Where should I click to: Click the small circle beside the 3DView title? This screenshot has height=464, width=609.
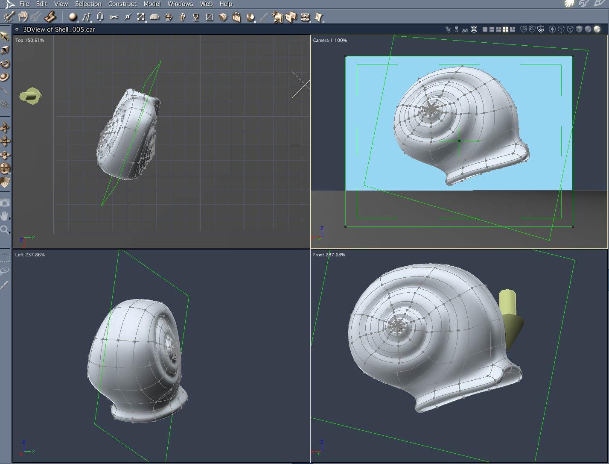(17, 29)
